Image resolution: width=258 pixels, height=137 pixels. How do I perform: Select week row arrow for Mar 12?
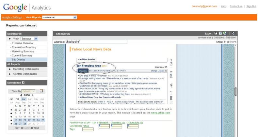click(11, 117)
